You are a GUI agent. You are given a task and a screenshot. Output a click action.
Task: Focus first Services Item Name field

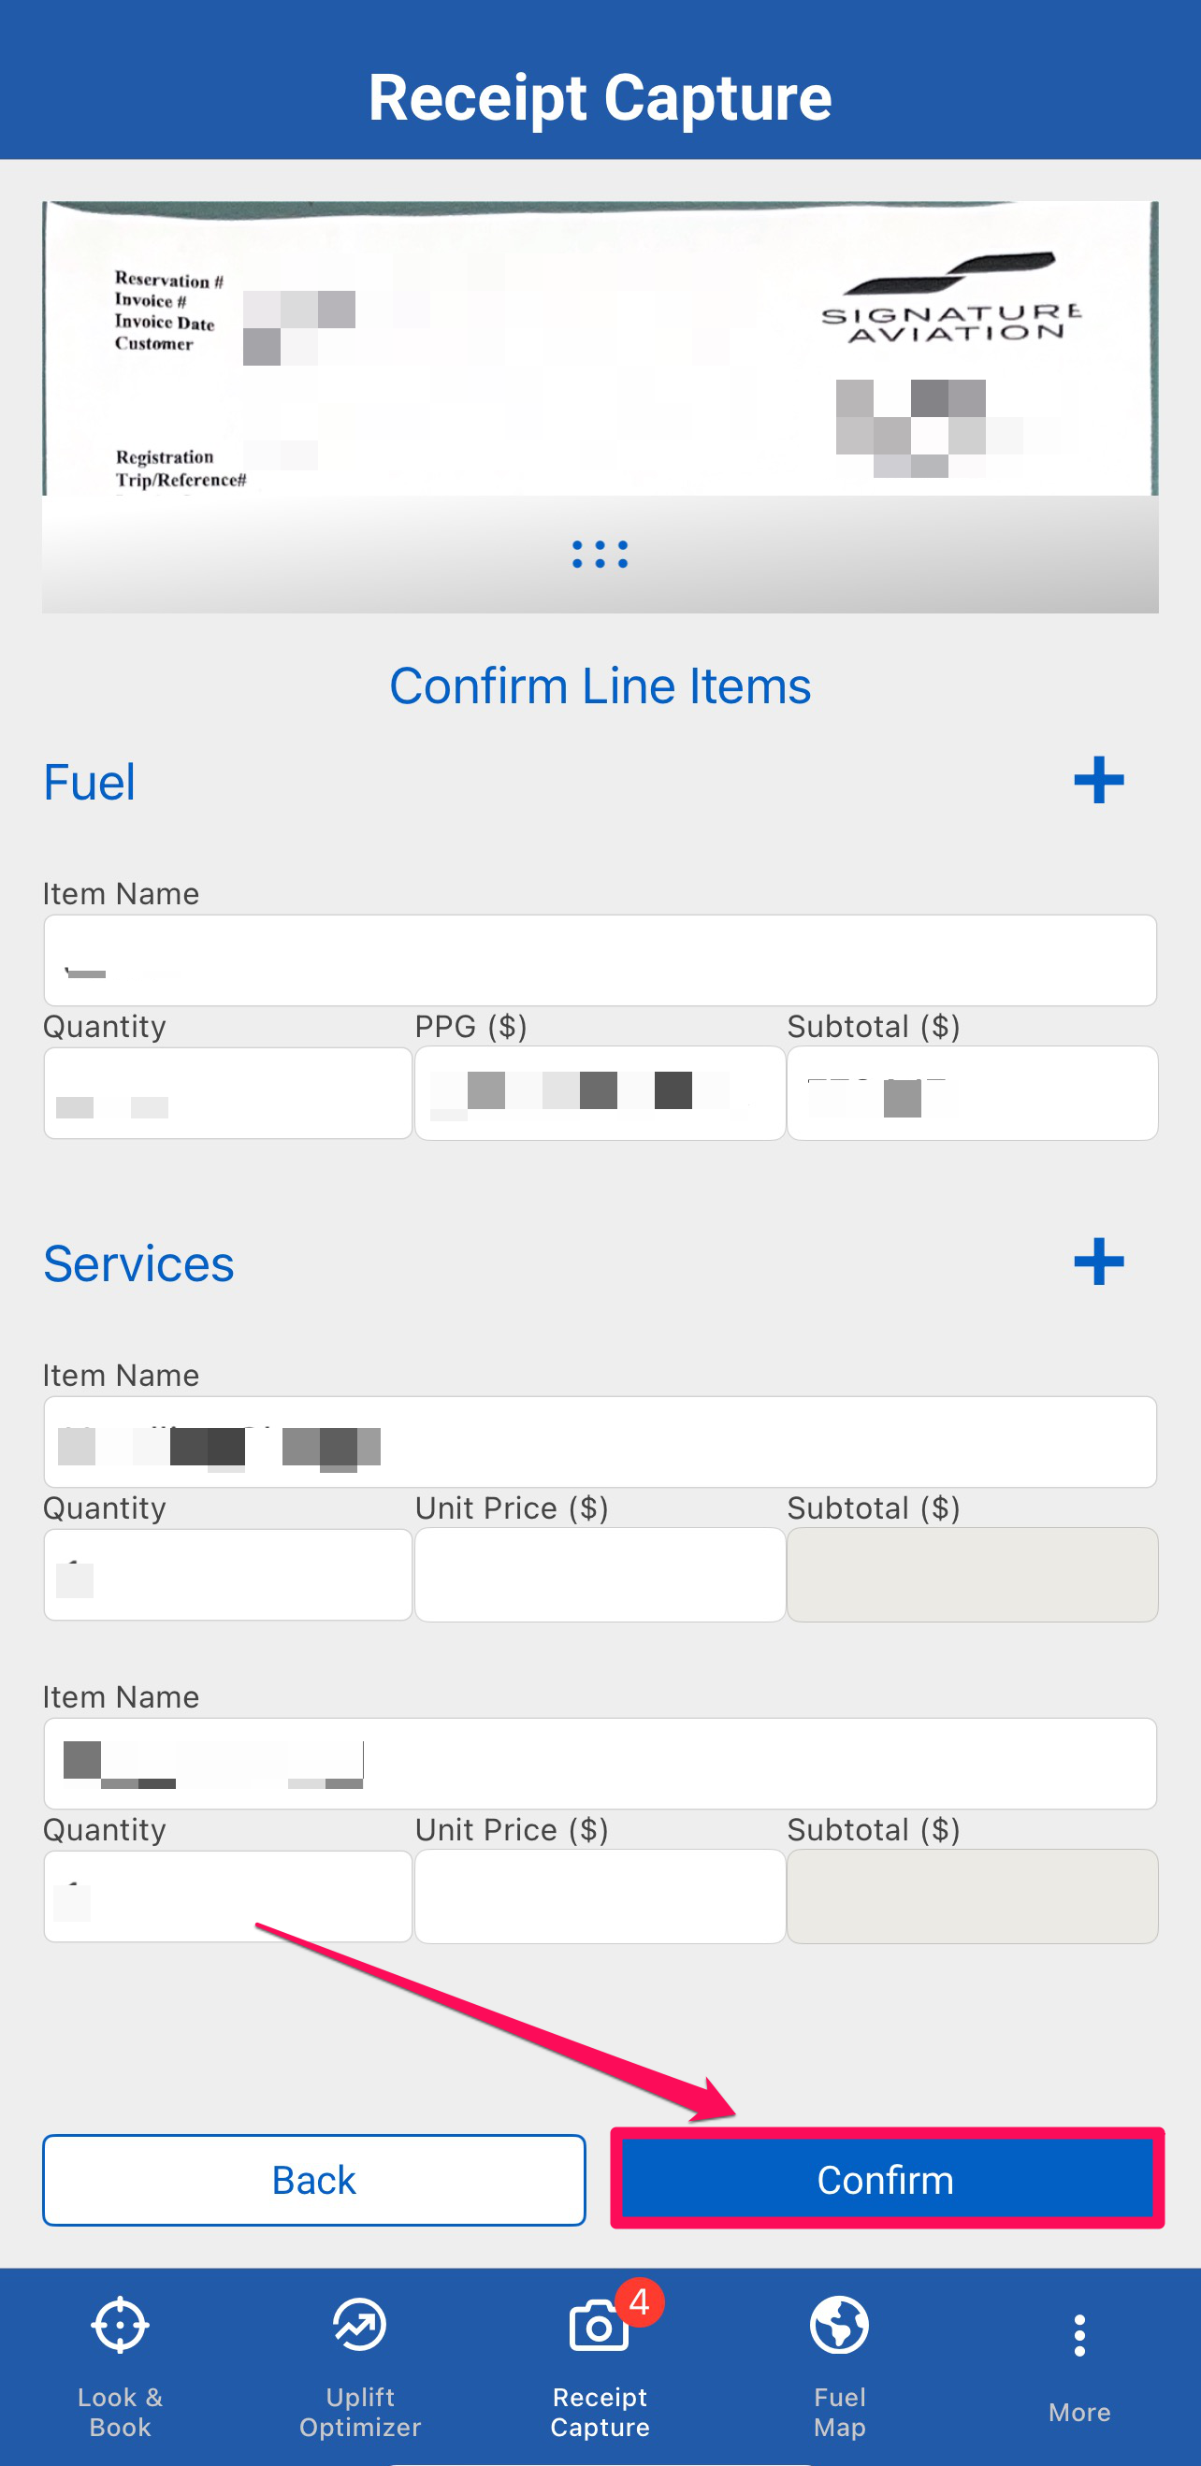(600, 1442)
